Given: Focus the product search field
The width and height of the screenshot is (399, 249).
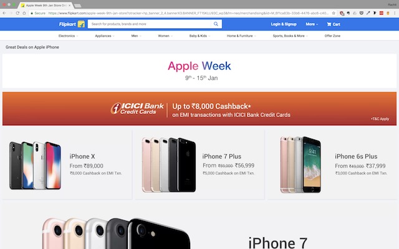Looking at the screenshot, I should pos(150,24).
